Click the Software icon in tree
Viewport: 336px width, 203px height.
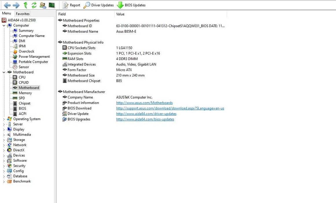[x=9, y=161]
